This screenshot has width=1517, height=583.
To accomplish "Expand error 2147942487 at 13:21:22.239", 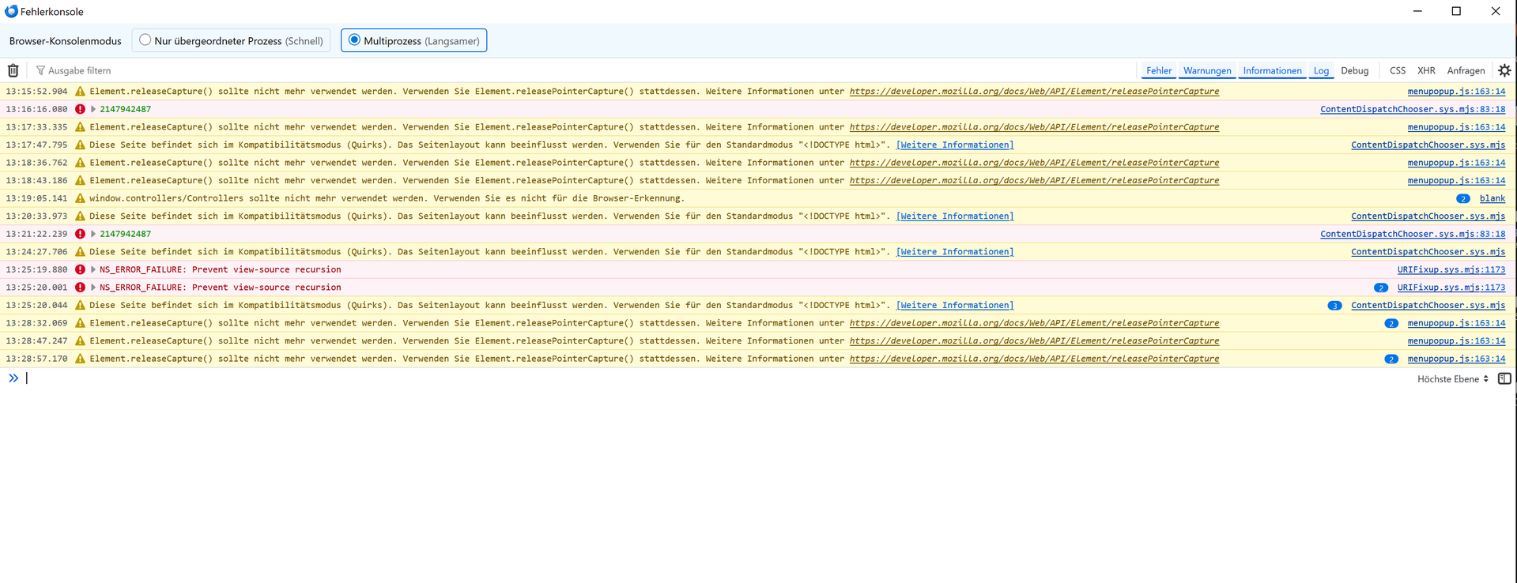I will [93, 234].
